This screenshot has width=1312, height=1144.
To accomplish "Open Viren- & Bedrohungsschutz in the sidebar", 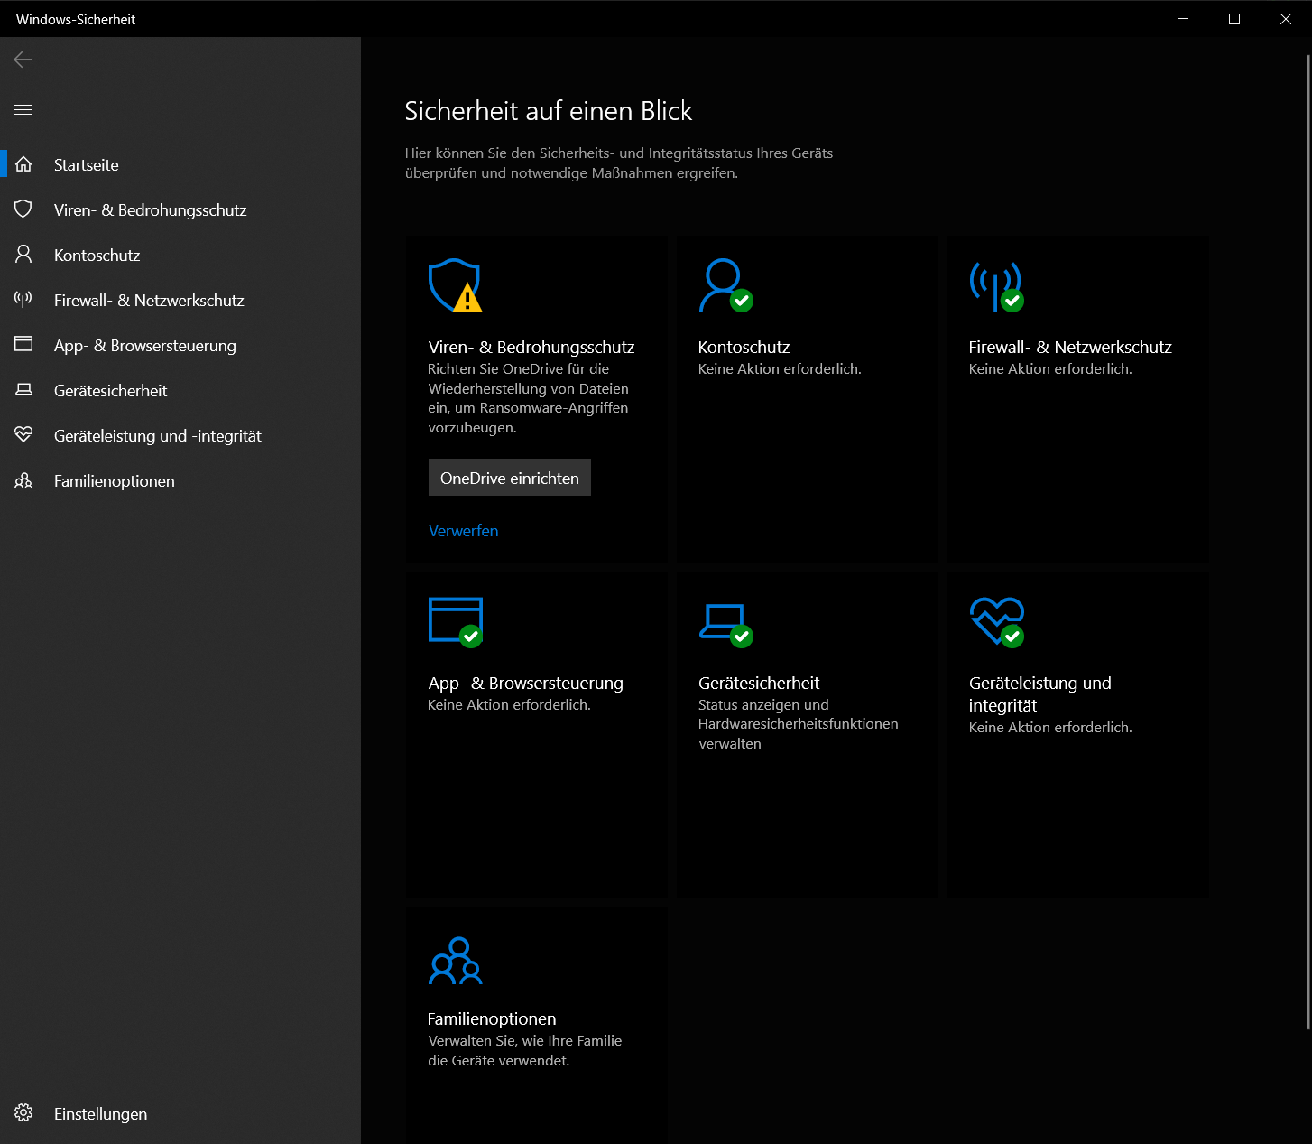I will pos(150,209).
